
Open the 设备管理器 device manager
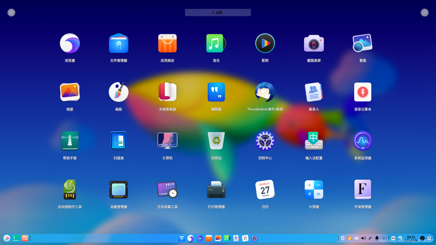tap(119, 189)
